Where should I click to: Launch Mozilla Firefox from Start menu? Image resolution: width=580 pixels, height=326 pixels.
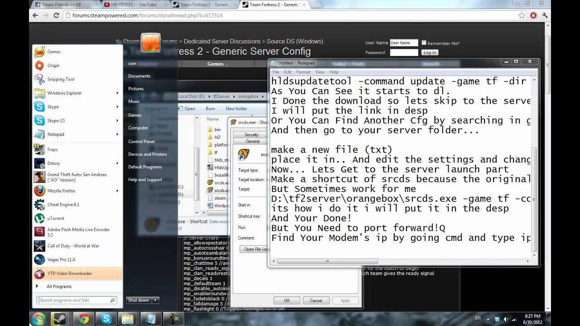77,191
